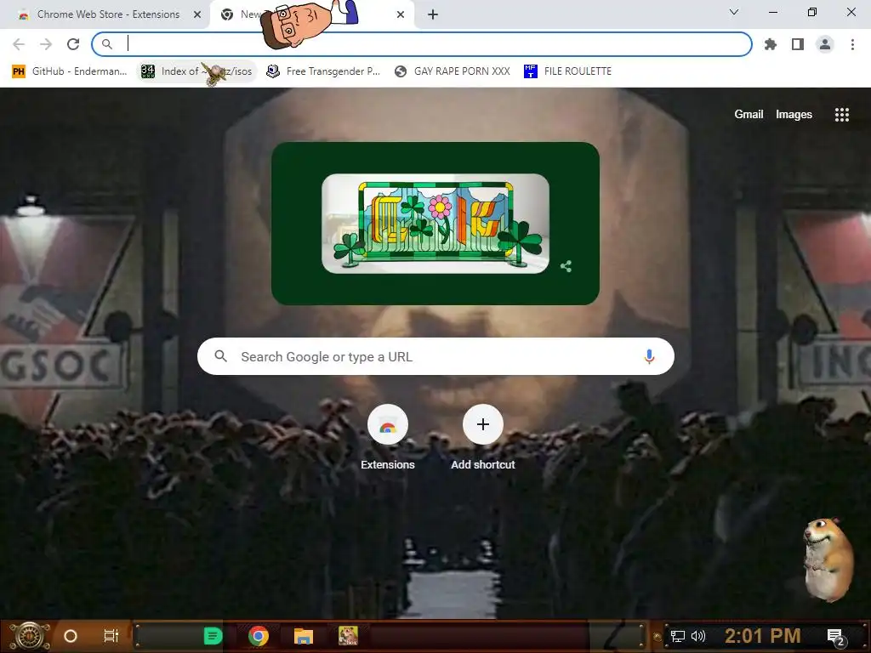Viewport: 871px width, 653px height.
Task: Click the 2:01 PM clock
Action: [x=762, y=636]
